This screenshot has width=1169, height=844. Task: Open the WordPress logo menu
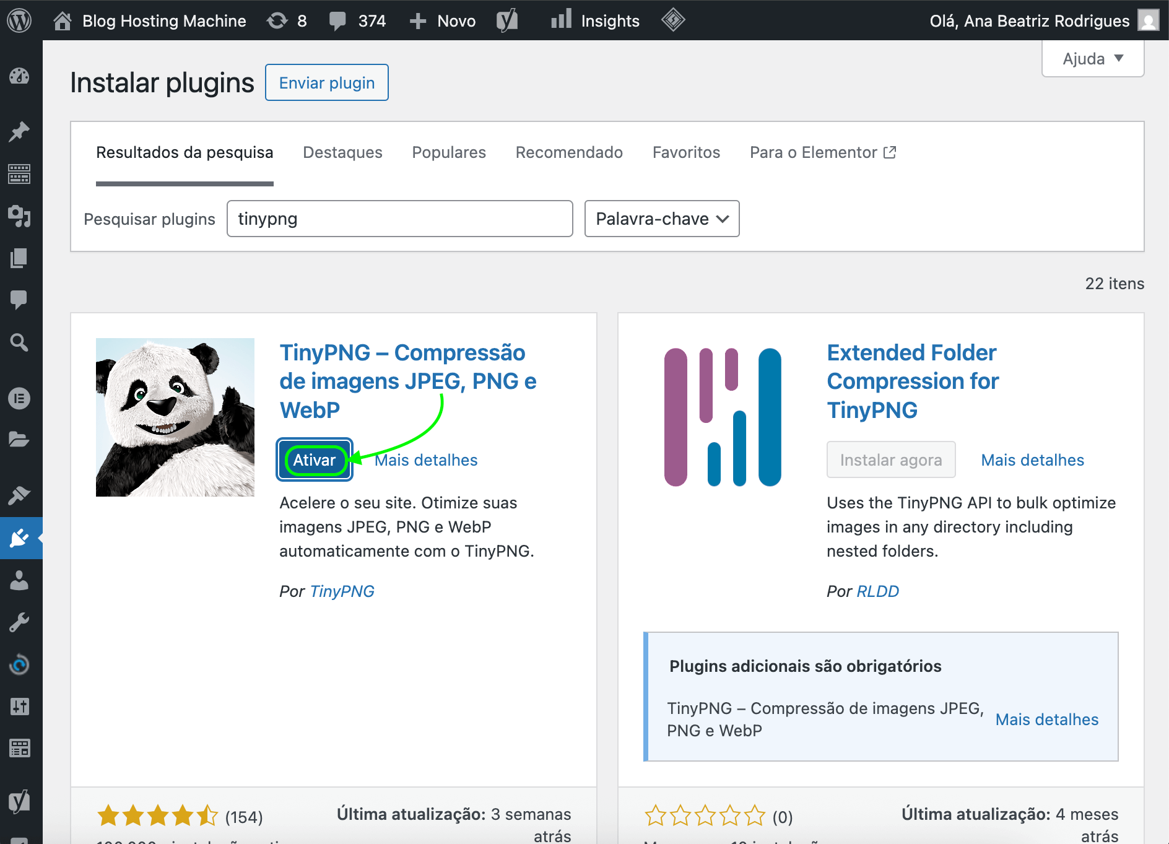click(x=19, y=20)
